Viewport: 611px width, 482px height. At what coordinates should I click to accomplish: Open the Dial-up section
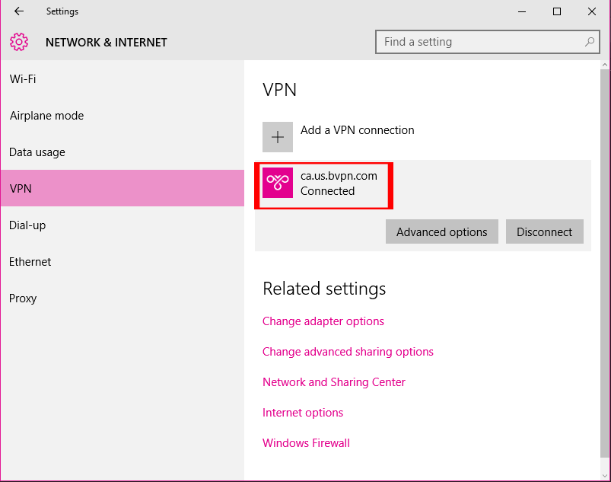click(27, 225)
